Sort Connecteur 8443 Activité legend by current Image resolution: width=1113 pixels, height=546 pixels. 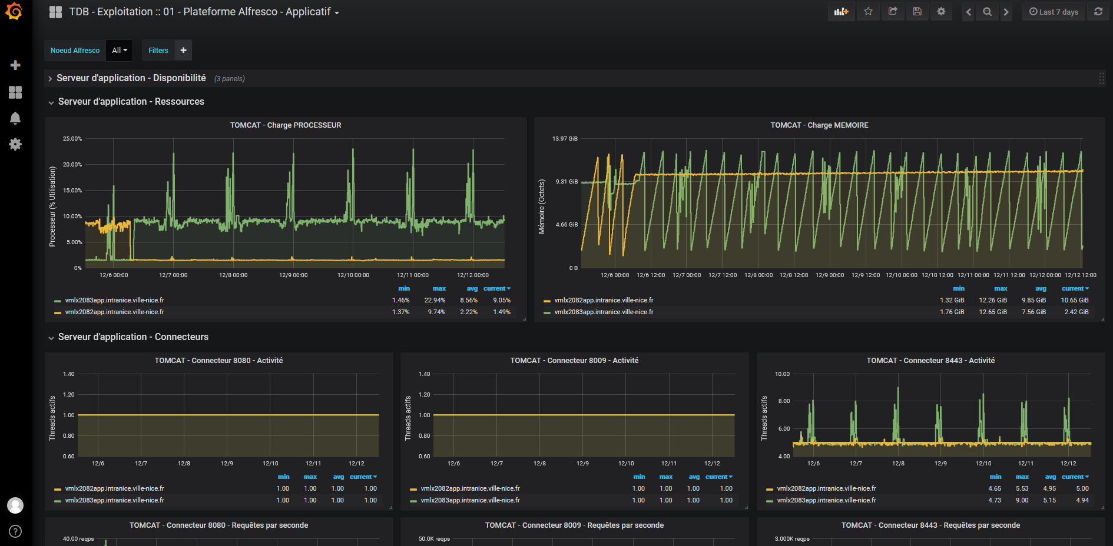[1075, 477]
